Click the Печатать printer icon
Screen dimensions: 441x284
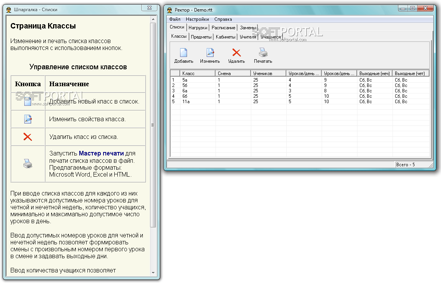click(263, 53)
